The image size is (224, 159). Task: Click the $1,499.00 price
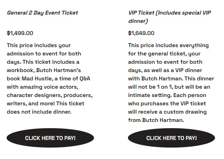[x=20, y=33]
